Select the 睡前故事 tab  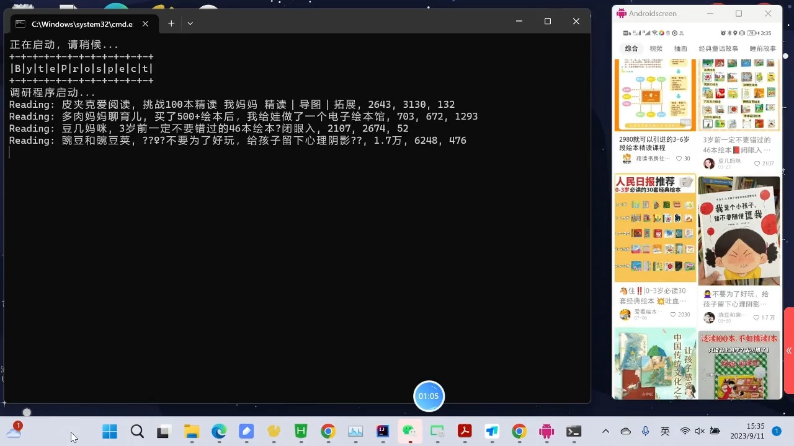click(763, 48)
